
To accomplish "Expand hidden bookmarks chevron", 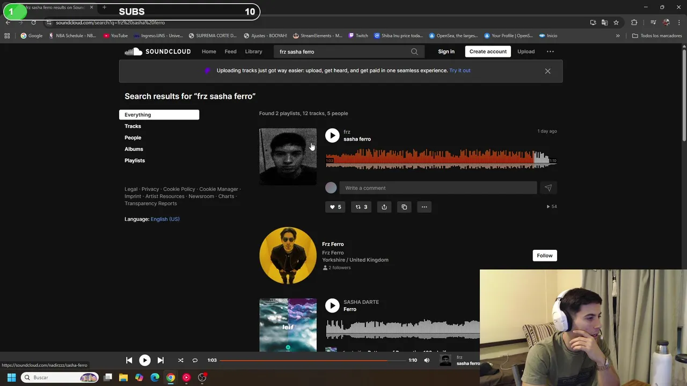I will [618, 36].
